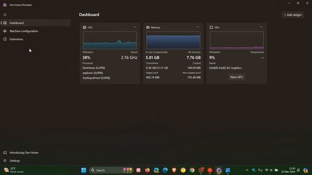
Task: Open Introducing Dev Home page
Action: tap(36, 153)
